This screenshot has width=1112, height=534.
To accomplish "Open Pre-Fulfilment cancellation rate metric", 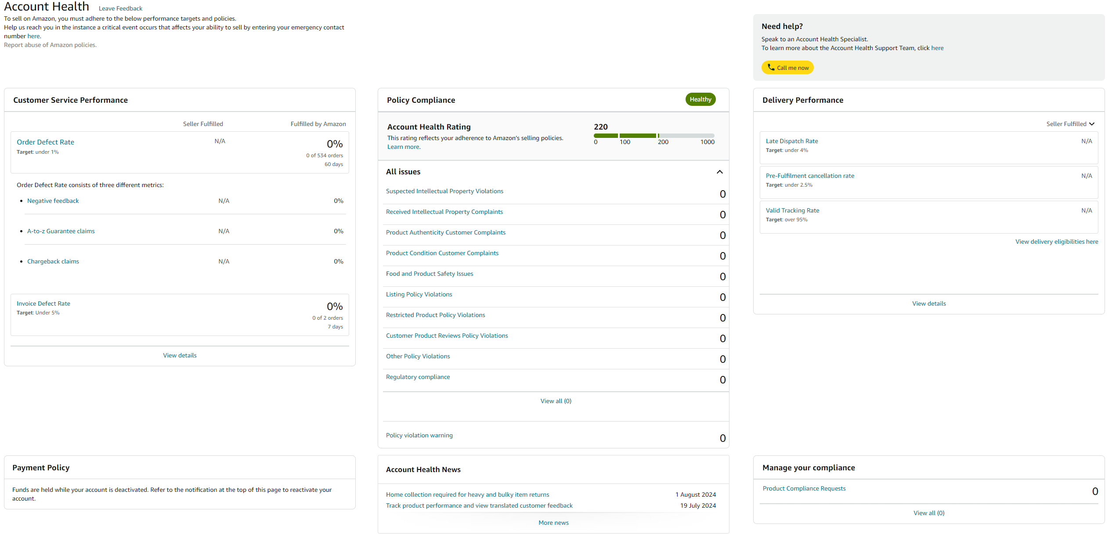I will (x=810, y=176).
